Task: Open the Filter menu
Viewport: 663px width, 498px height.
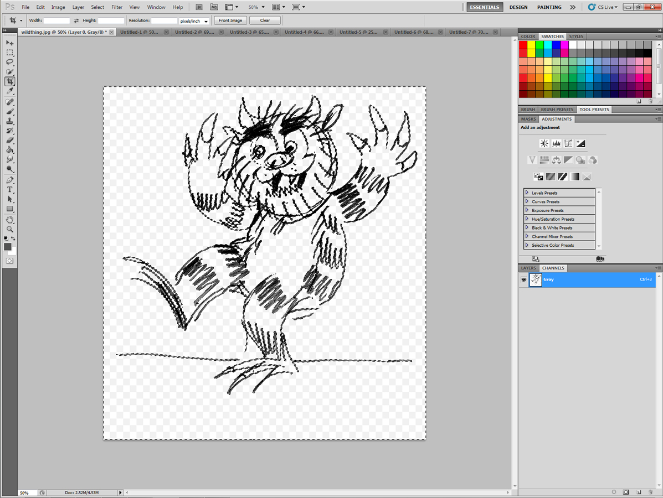Action: (117, 7)
